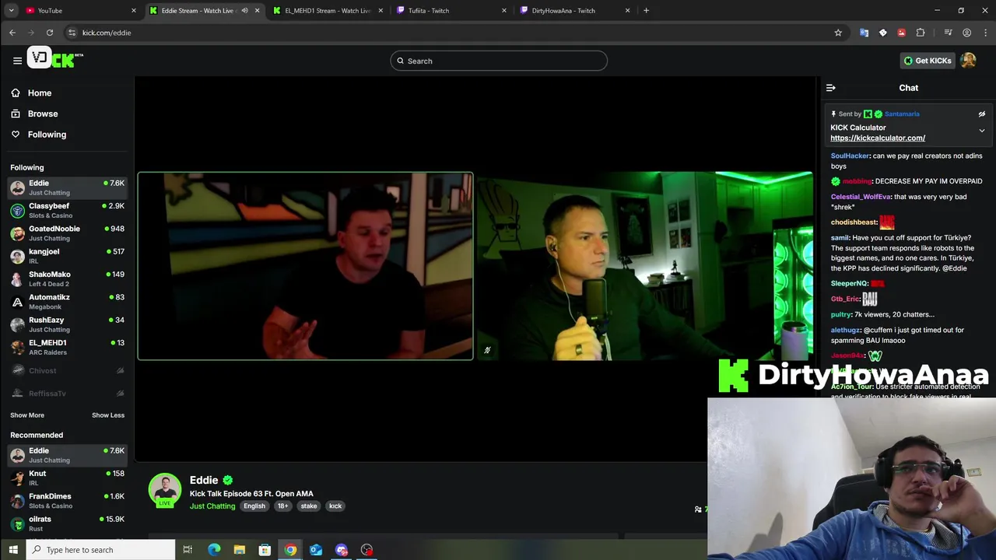Go back with the browser back arrow
The image size is (996, 560).
12,33
